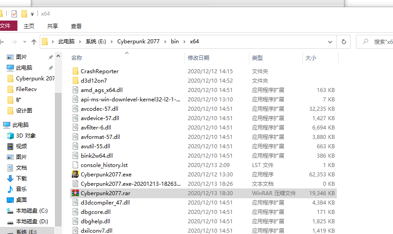Open 视频 library in the sidebar
Screen dimensions: 393x234
(21, 146)
